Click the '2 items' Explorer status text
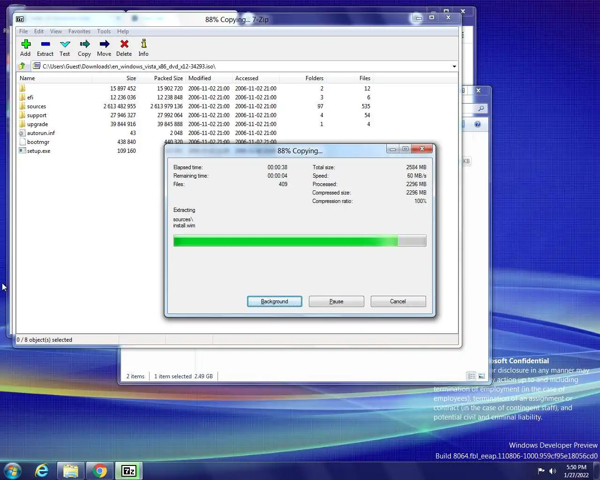 click(135, 376)
